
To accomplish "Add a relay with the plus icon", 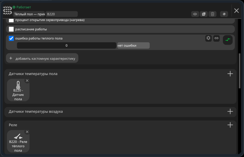I will 230,125.
